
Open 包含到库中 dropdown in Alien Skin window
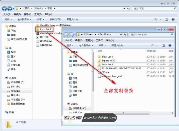pyautogui.click(x=86, y=45)
